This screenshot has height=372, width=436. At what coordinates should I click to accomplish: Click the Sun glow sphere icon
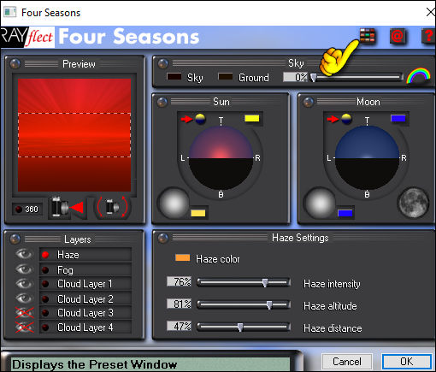pyautogui.click(x=174, y=204)
